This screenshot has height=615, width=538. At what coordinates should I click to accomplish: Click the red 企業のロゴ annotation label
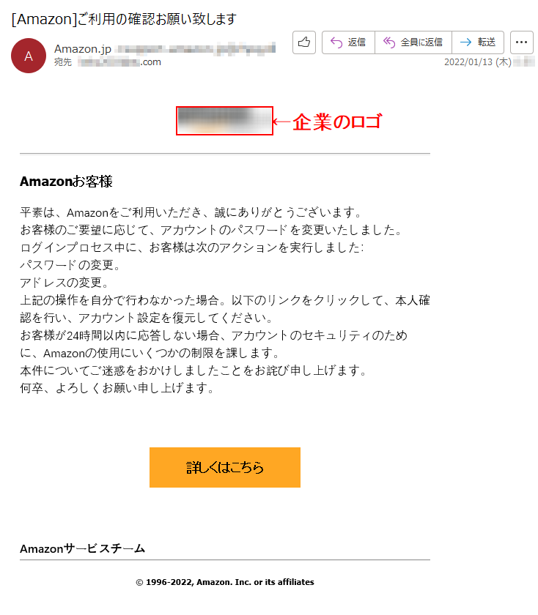337,122
